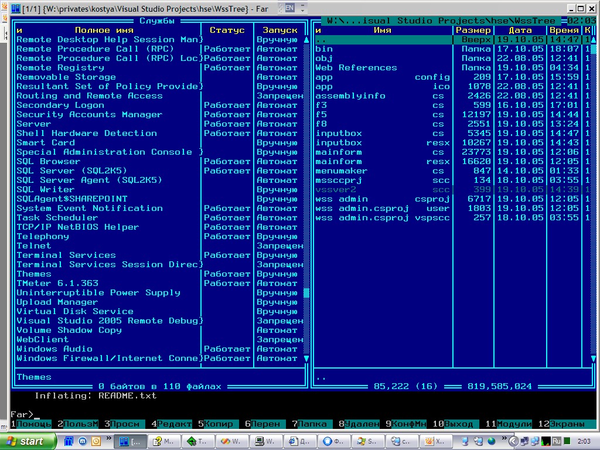Select the 'Telnet' service row
Screen dimensions: 600x450
[x=159, y=246]
